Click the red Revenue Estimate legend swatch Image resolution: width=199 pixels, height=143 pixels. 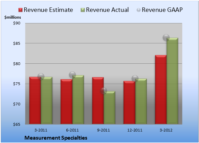pyautogui.click(x=20, y=10)
